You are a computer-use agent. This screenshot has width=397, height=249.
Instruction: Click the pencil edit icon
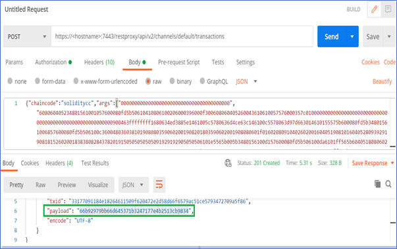(x=374, y=10)
